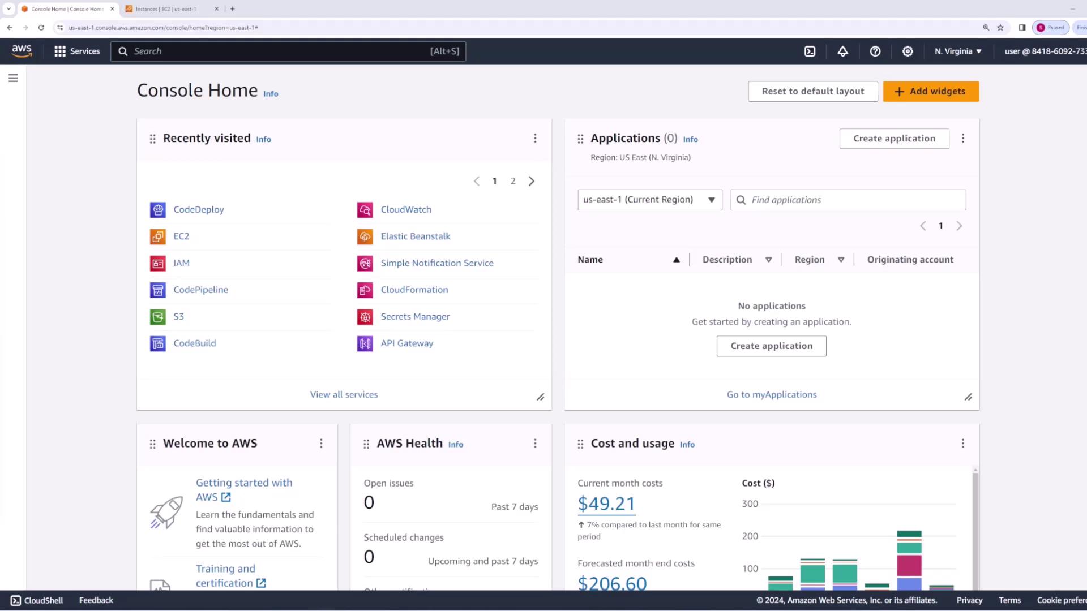Screen dimensions: 1087x611
Task: Open Services grid menu
Action: click(77, 51)
